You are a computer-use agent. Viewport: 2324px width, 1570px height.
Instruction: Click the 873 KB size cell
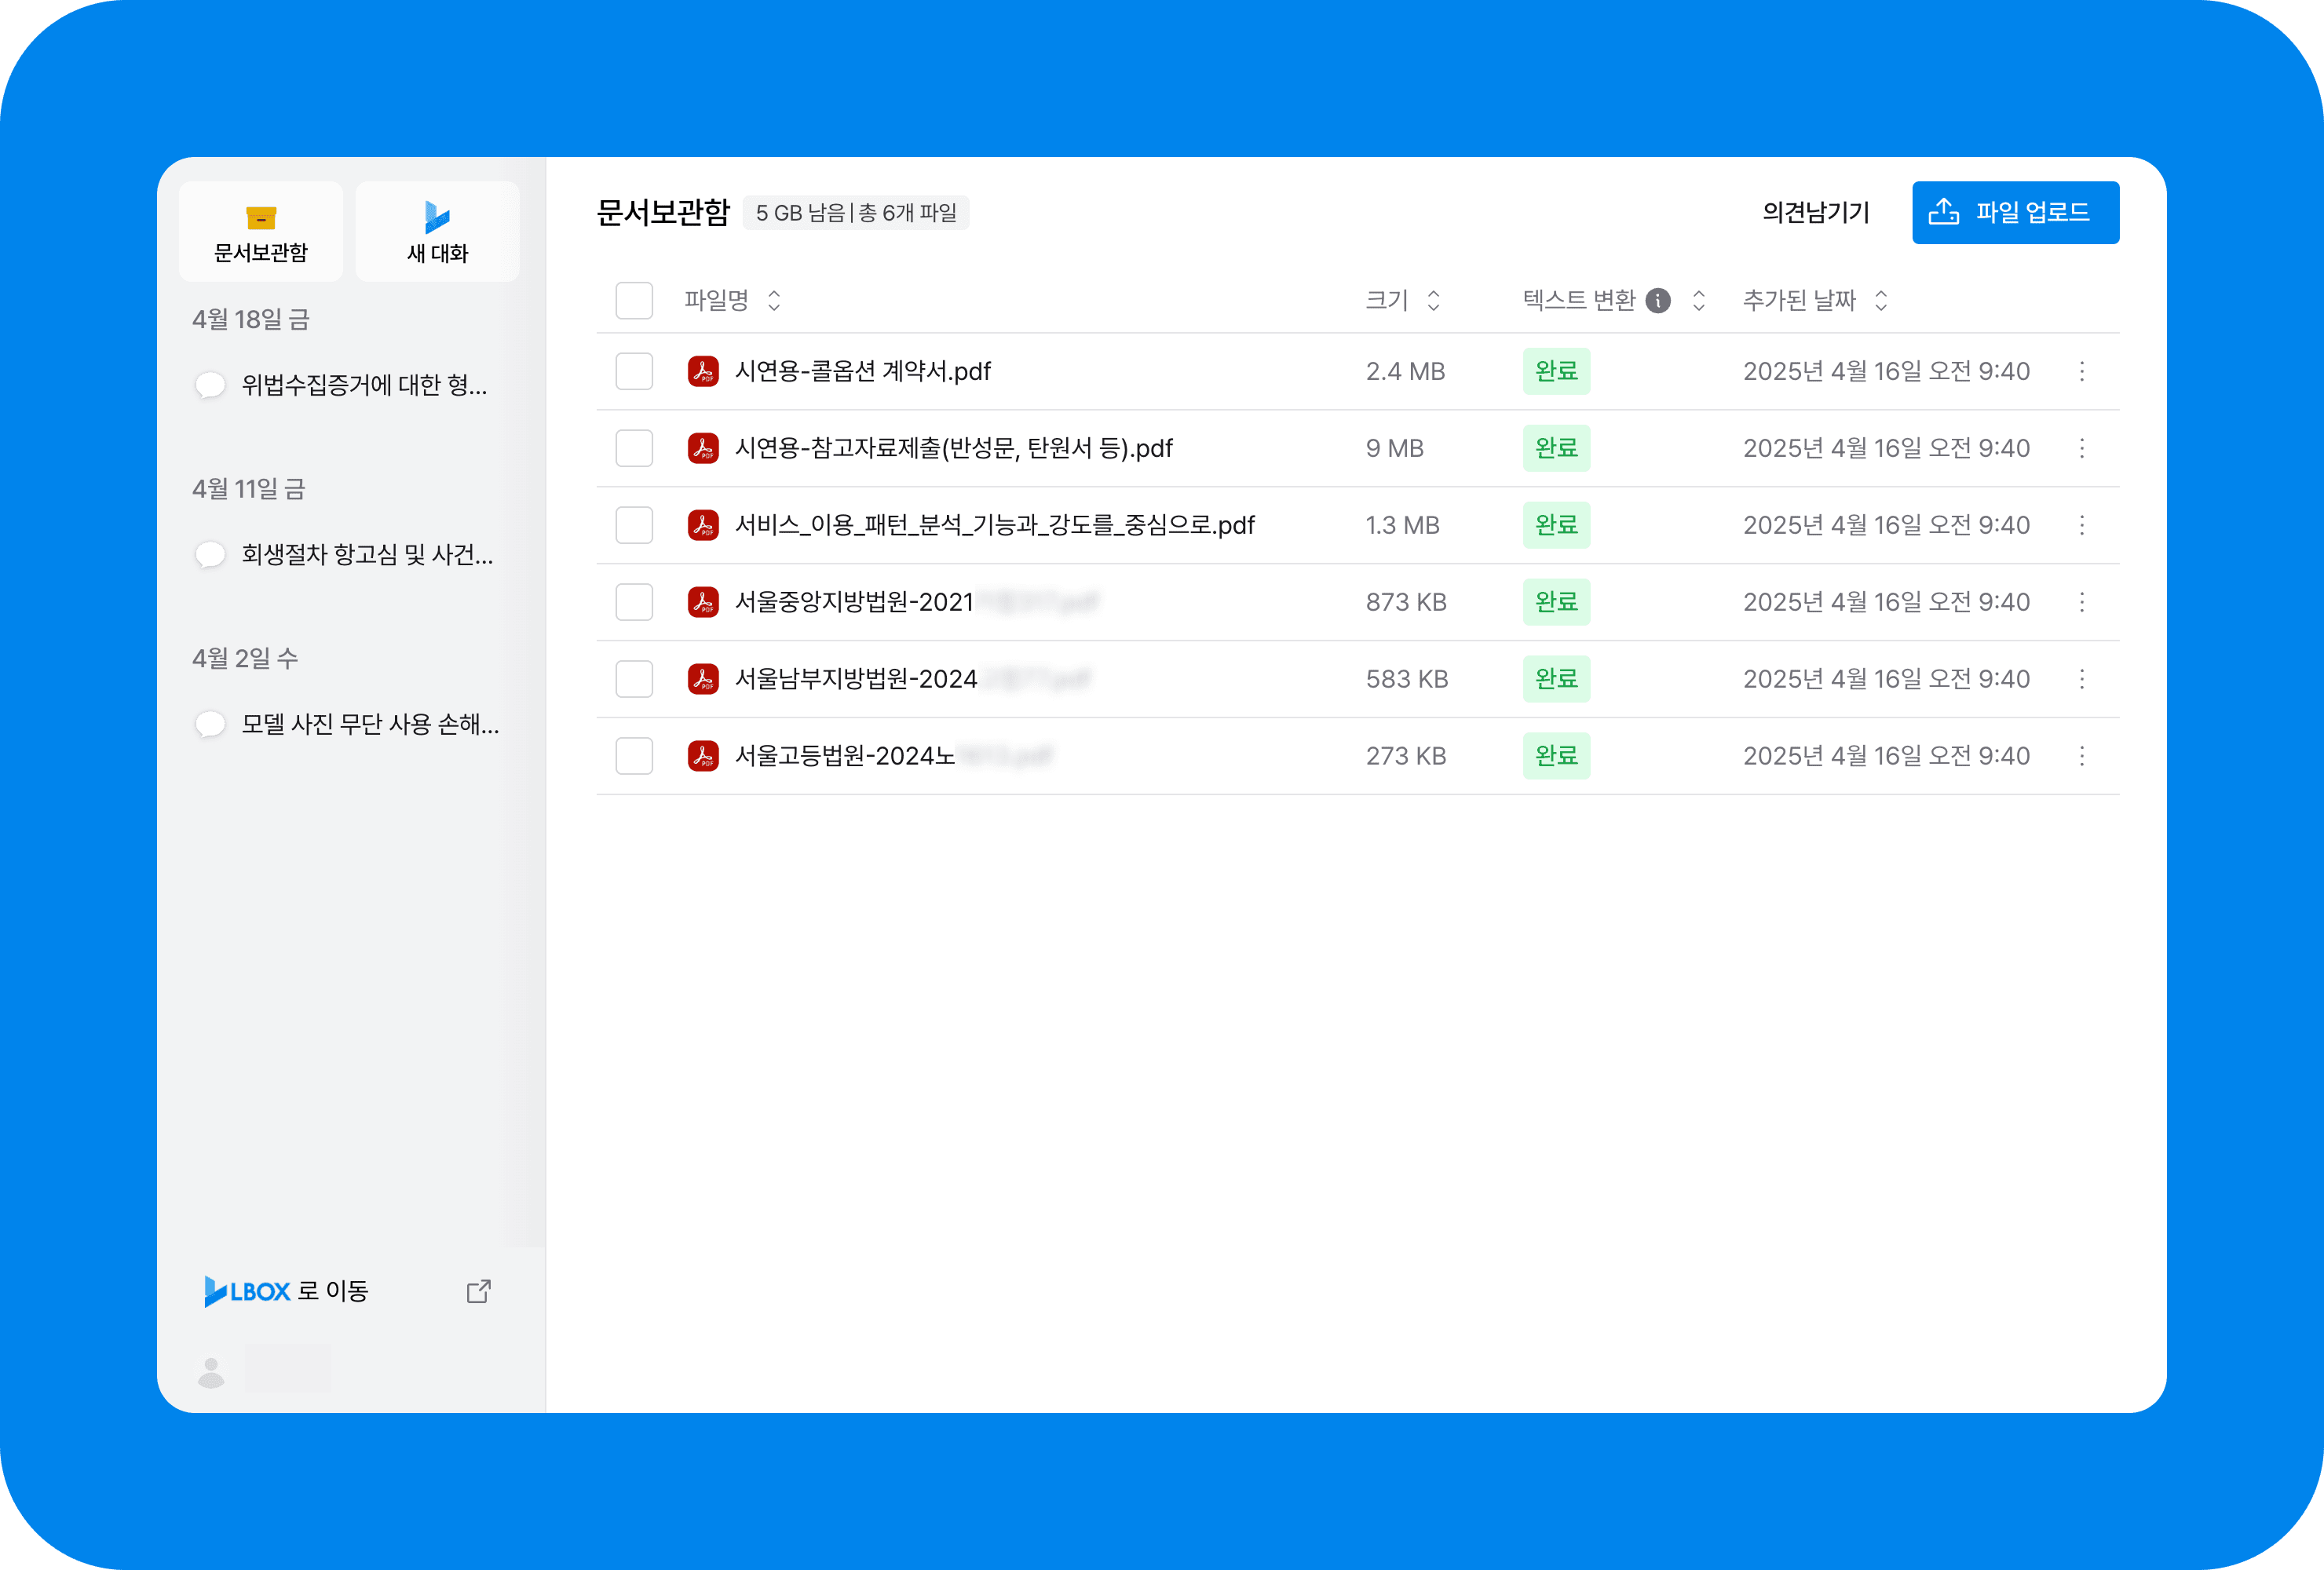click(x=1406, y=602)
